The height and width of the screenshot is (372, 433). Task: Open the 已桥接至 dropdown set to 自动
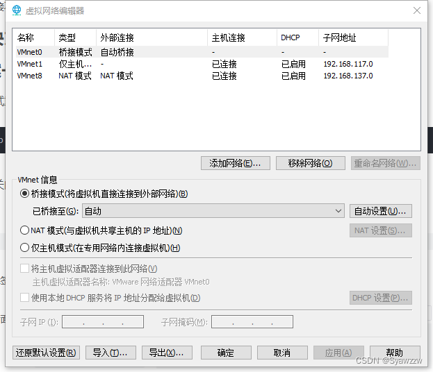tap(213, 211)
